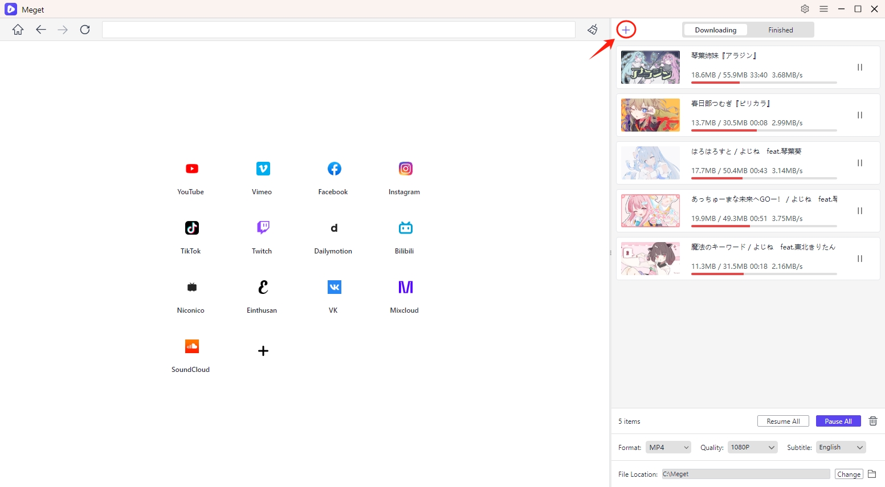Open the Dailymotion shortcut
The width and height of the screenshot is (885, 487).
333,237
